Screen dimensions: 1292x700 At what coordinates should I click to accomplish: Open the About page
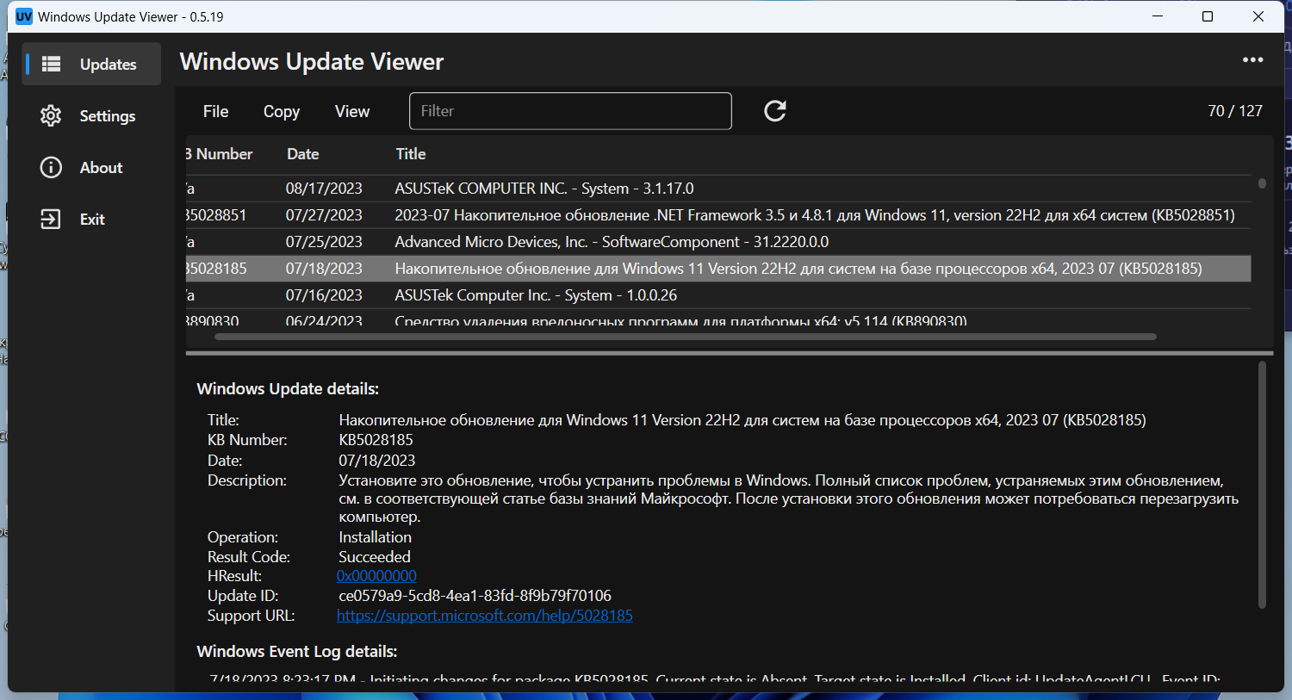pos(91,167)
